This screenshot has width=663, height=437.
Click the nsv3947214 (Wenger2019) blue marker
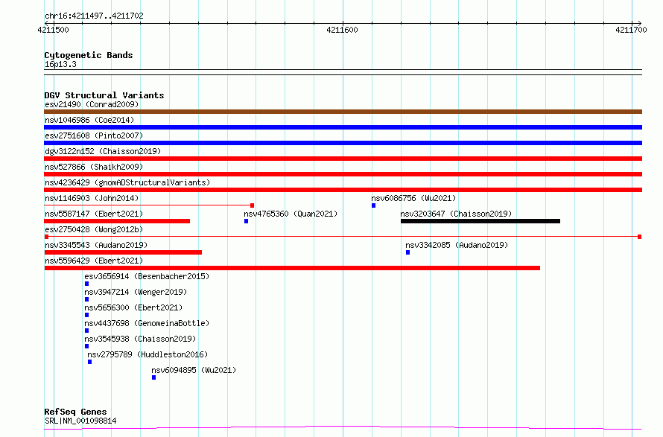coord(86,299)
